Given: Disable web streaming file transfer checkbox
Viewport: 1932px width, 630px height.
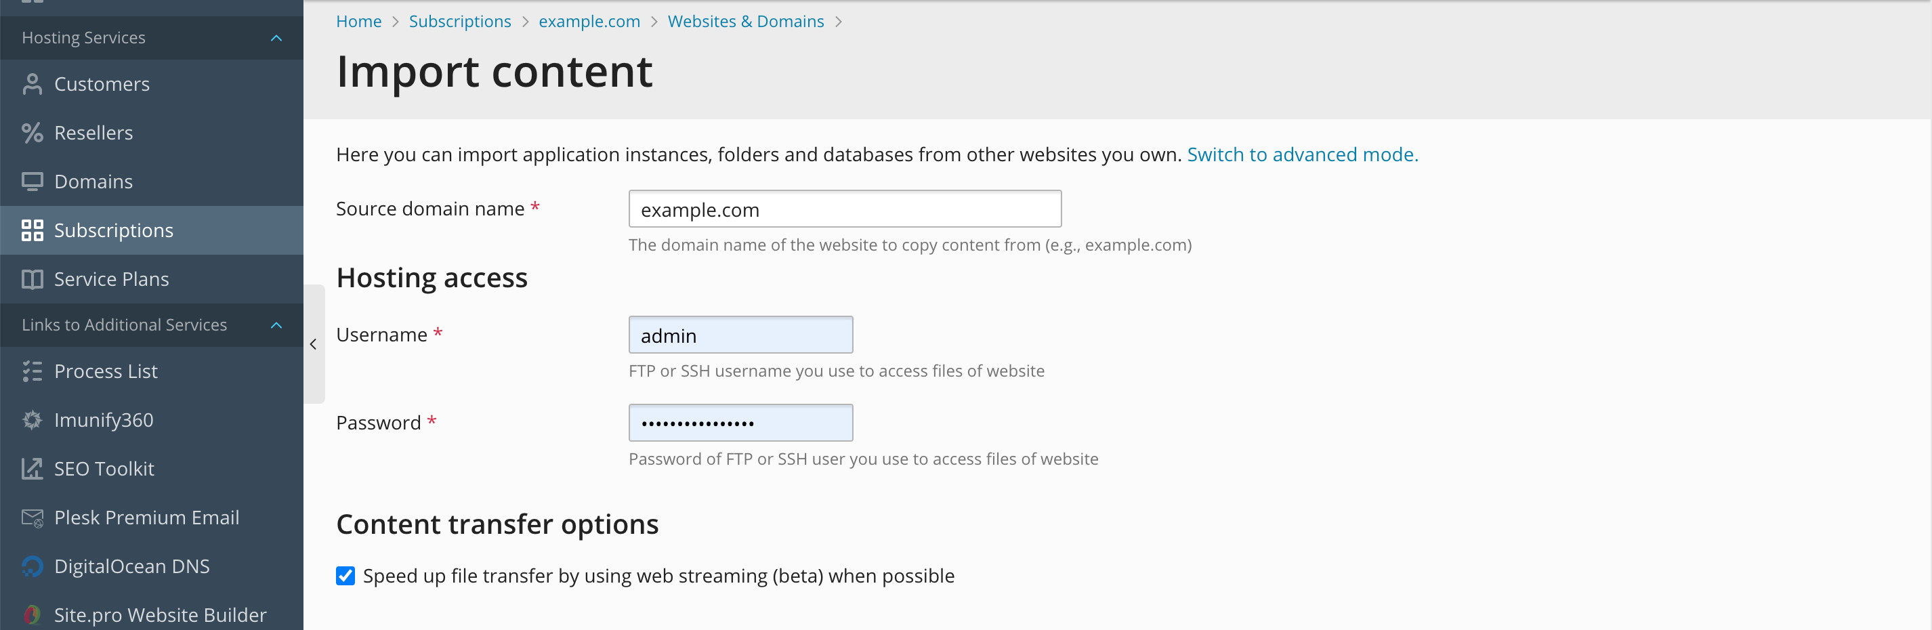Looking at the screenshot, I should point(345,575).
